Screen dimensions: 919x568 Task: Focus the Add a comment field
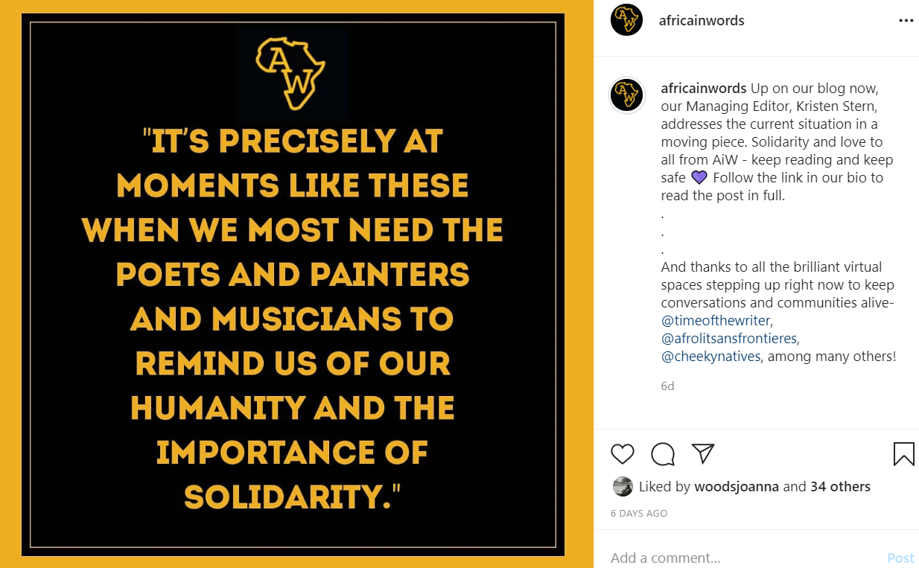tap(737, 558)
